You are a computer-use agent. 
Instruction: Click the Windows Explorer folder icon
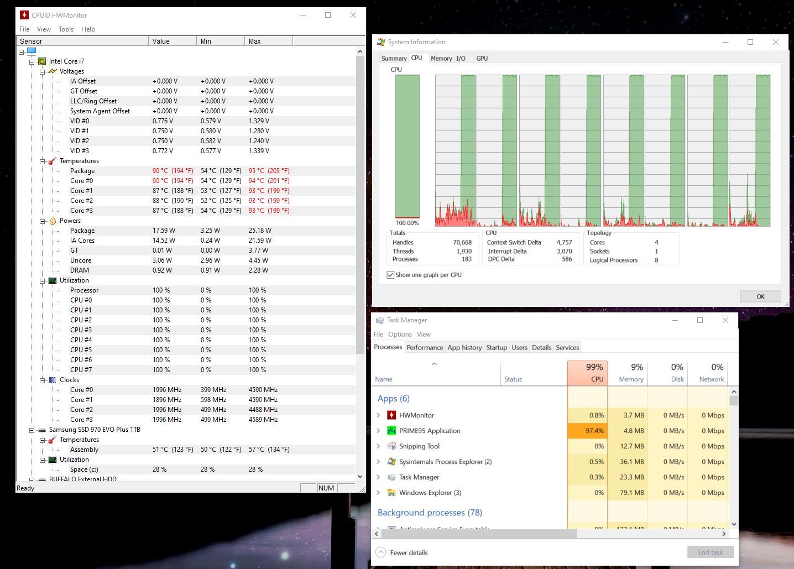coord(391,493)
